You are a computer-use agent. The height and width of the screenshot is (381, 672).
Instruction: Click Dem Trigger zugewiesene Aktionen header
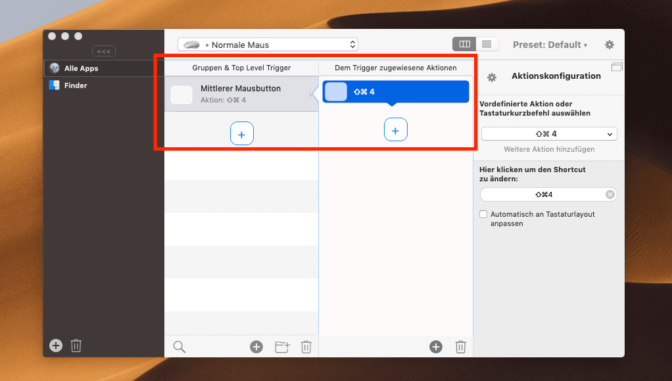click(x=396, y=68)
